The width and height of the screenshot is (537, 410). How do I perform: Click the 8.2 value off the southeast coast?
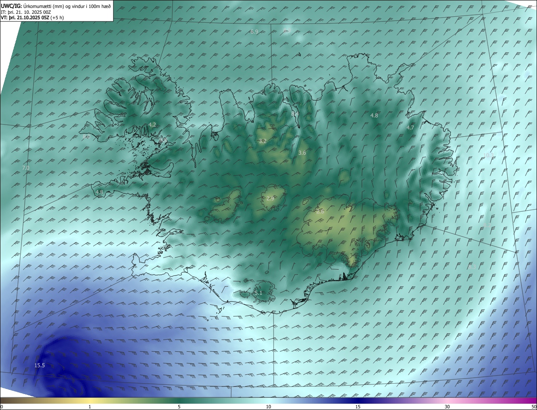point(487,226)
